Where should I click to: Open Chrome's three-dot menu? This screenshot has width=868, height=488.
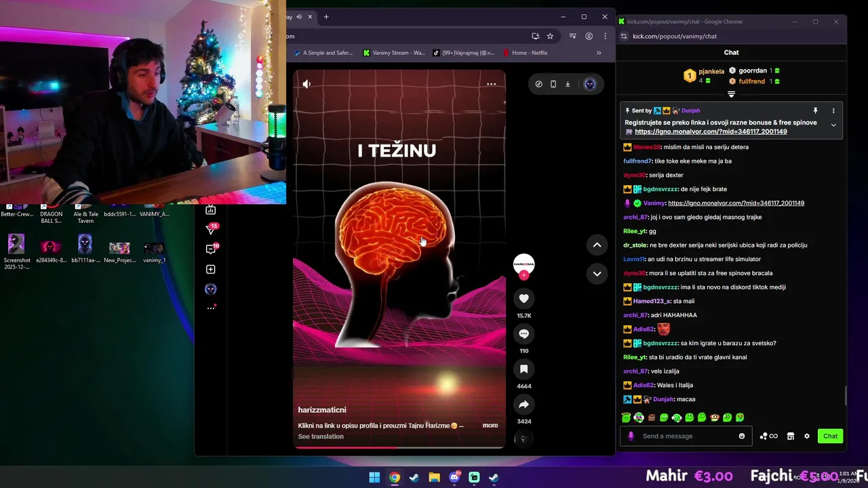click(x=605, y=36)
